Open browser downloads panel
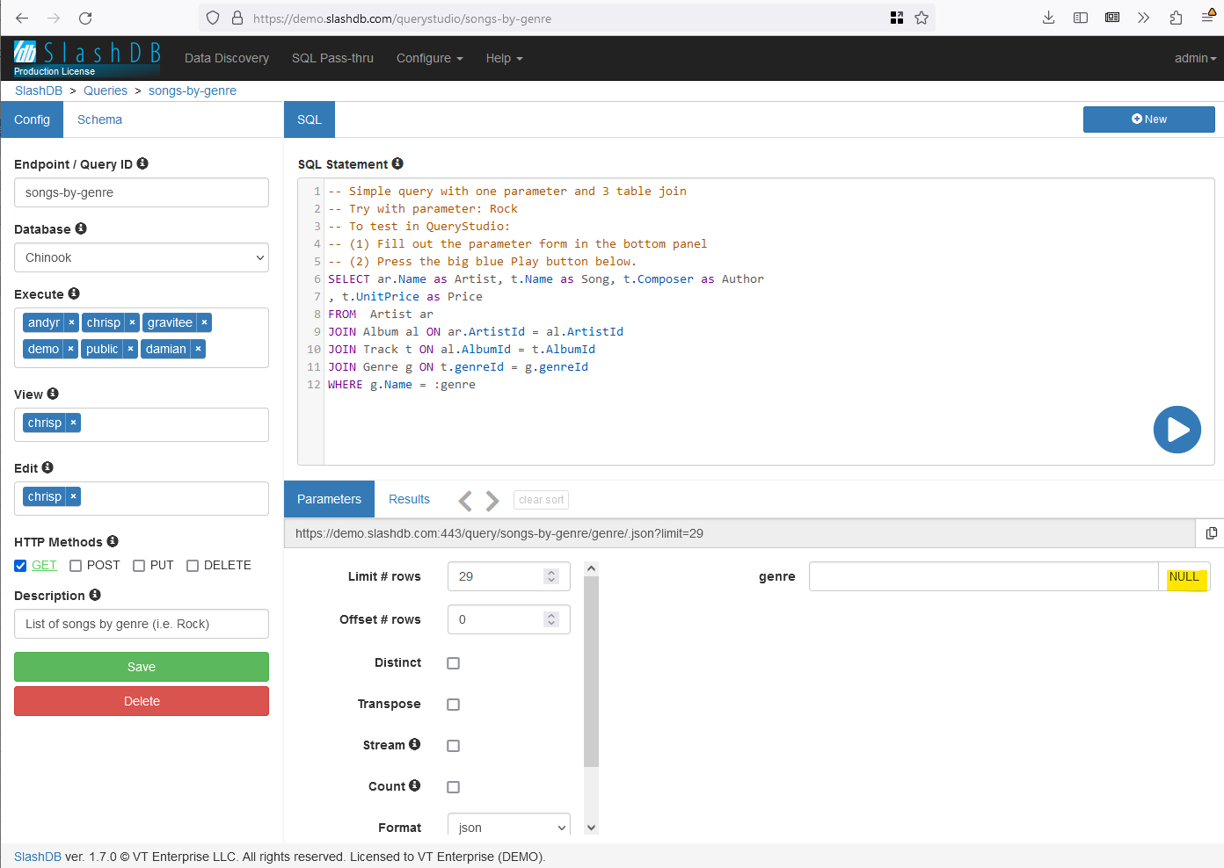Viewport: 1224px width, 868px height. point(1048,18)
